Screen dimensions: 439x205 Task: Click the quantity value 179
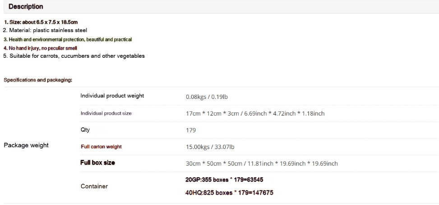tap(191, 130)
